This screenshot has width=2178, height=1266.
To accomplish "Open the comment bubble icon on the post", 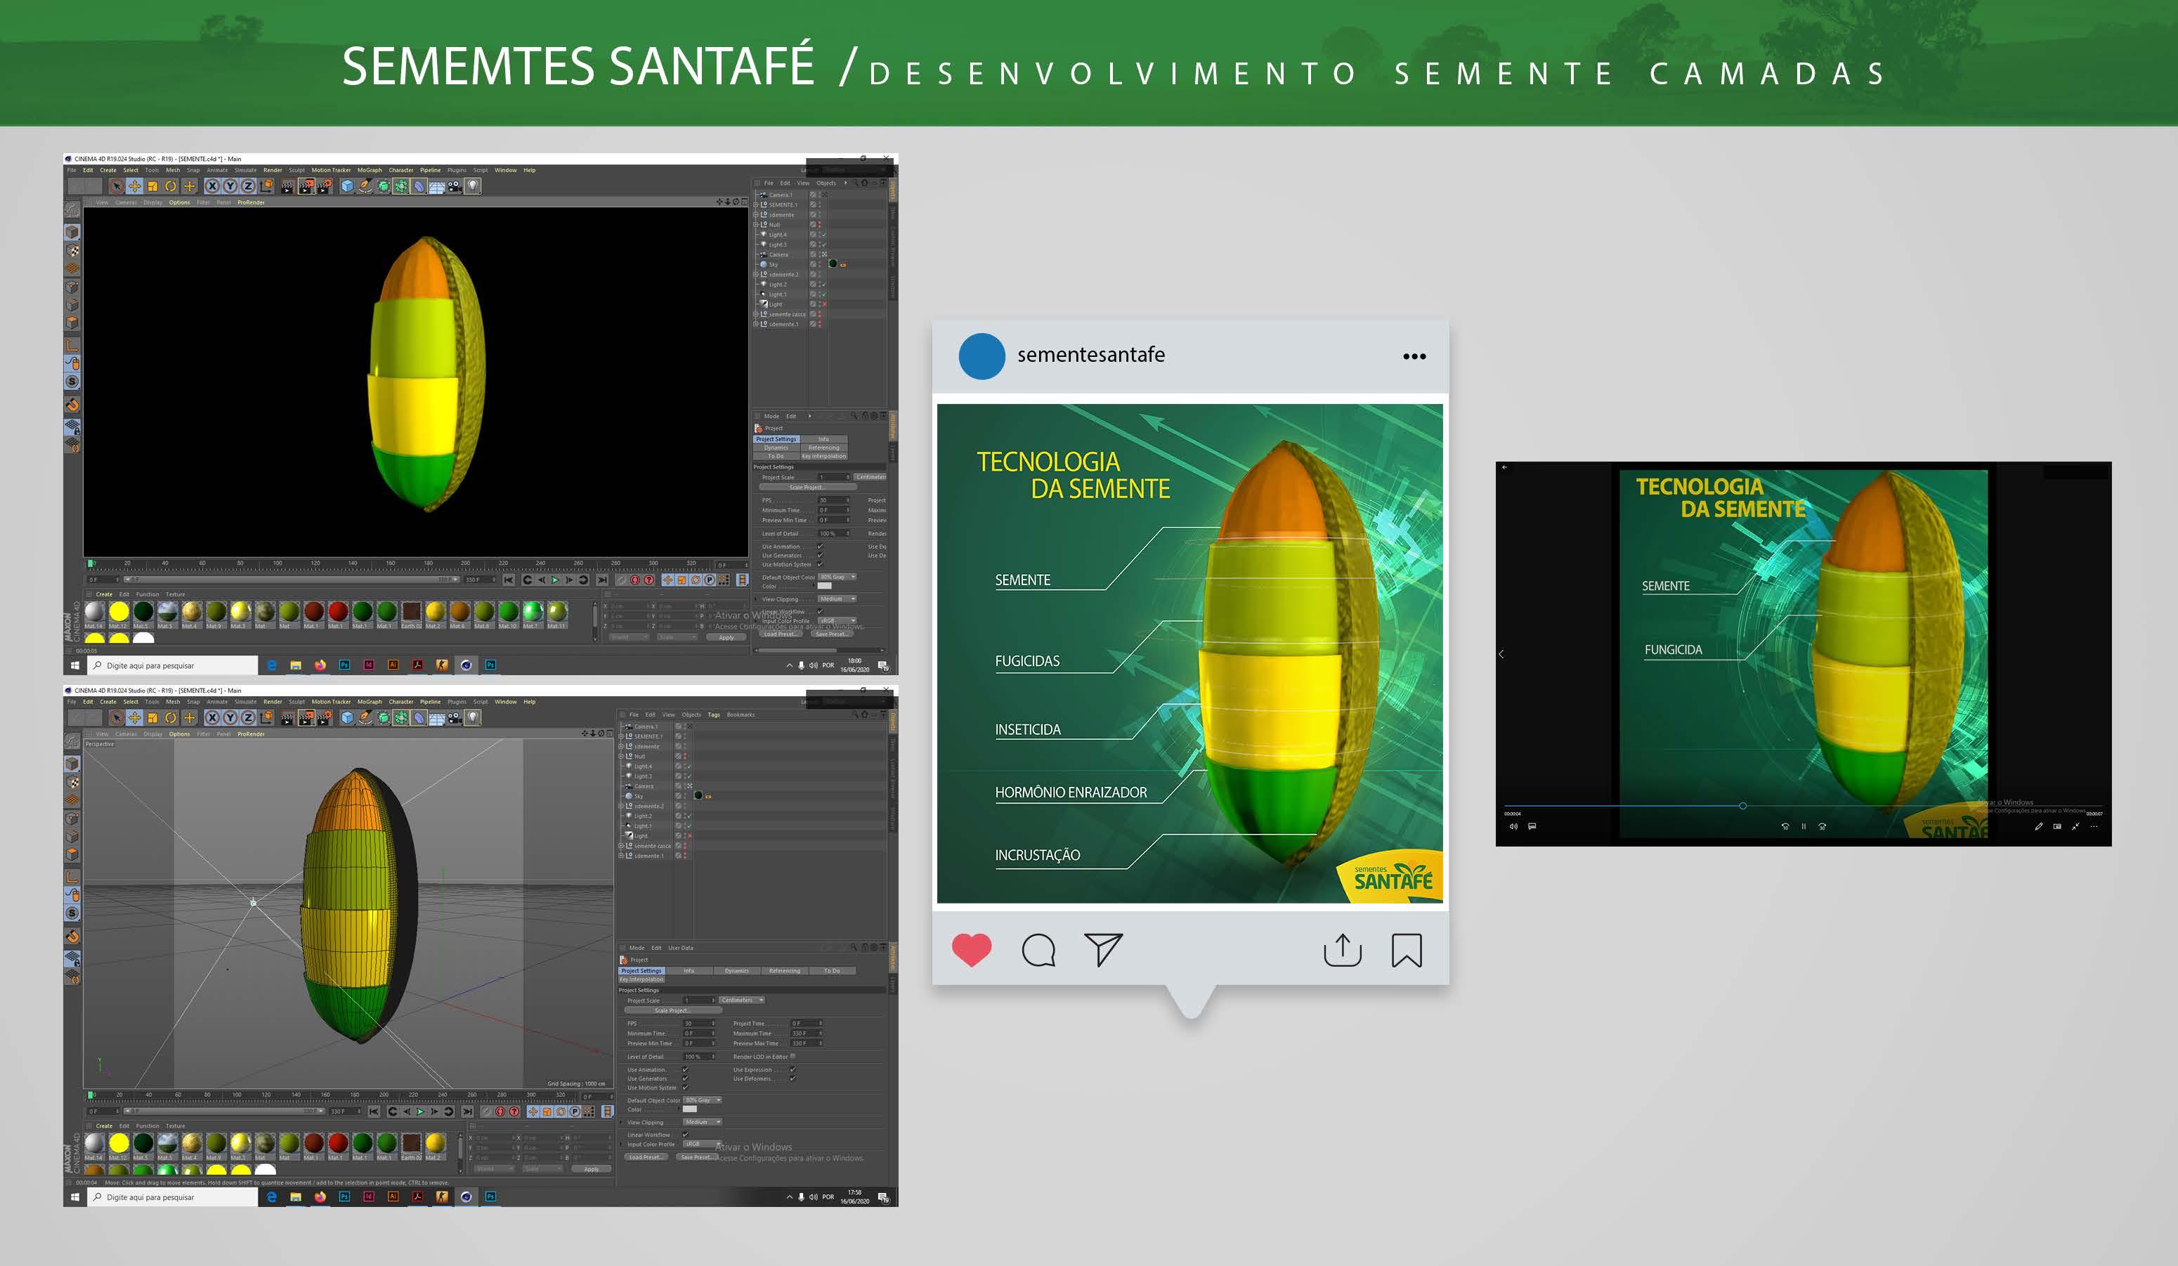I will point(1038,950).
